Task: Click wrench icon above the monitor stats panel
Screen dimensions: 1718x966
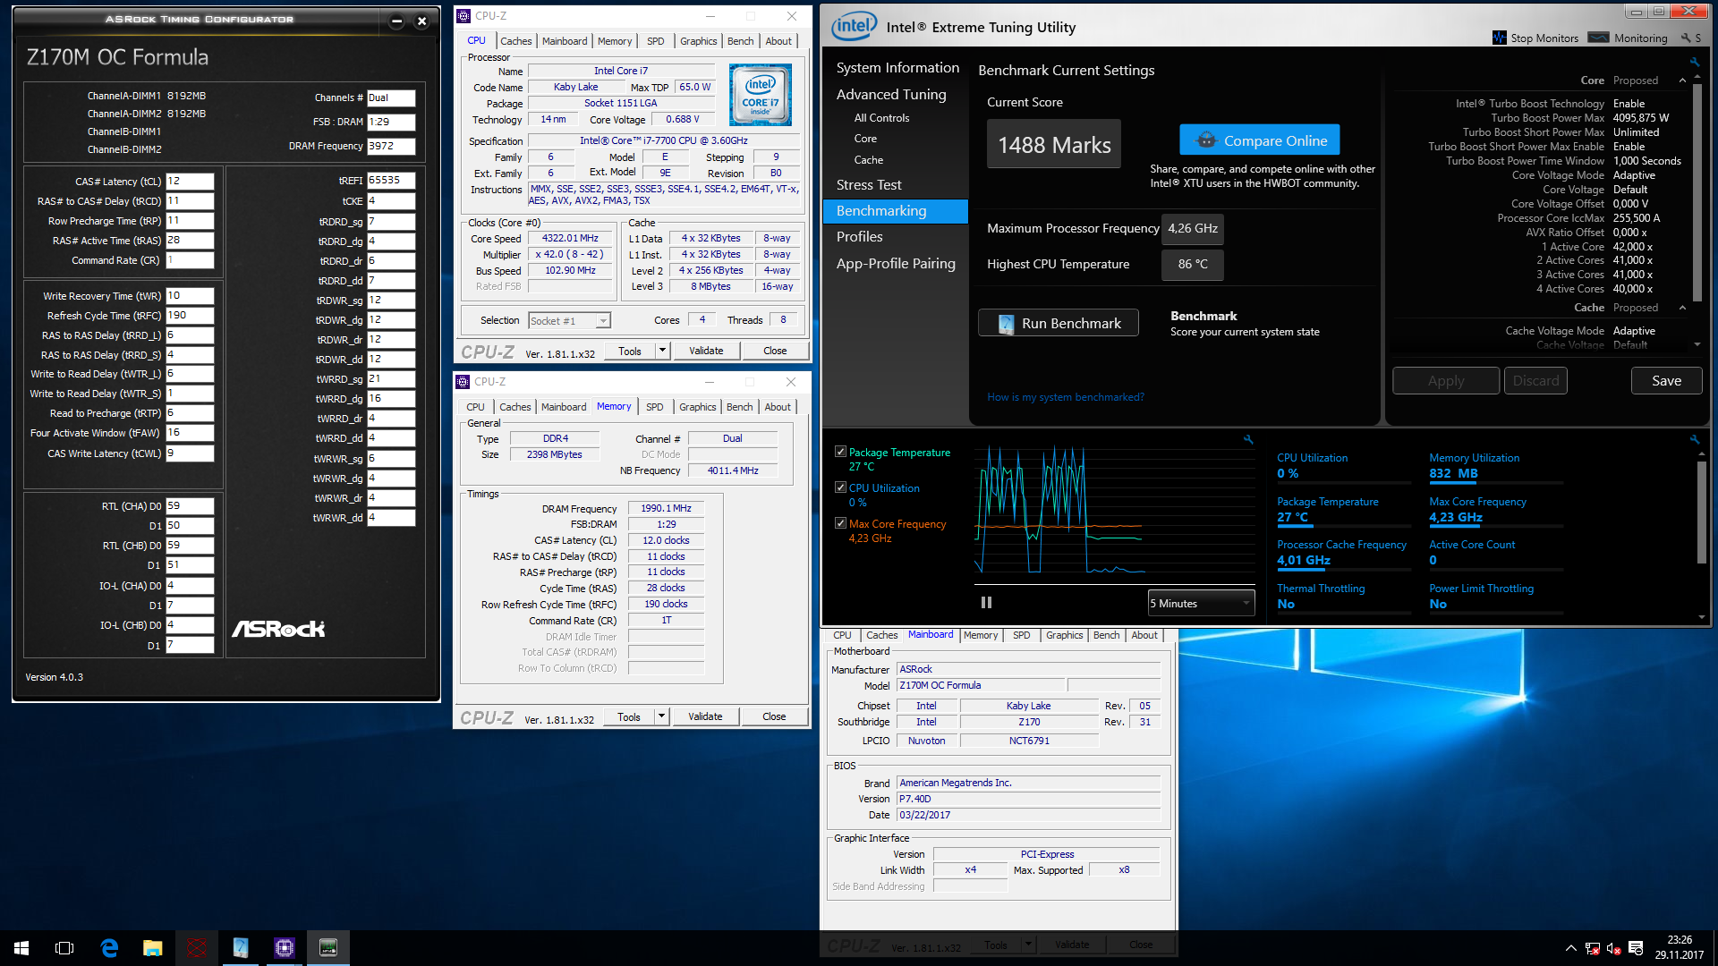Action: (1694, 439)
